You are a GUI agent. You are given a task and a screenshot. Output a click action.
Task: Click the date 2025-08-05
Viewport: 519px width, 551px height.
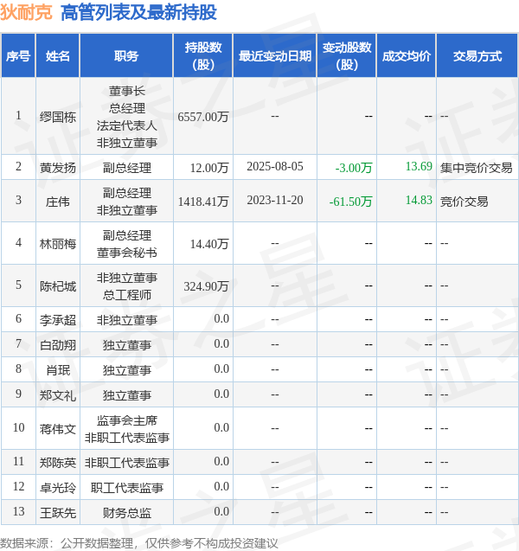point(275,166)
